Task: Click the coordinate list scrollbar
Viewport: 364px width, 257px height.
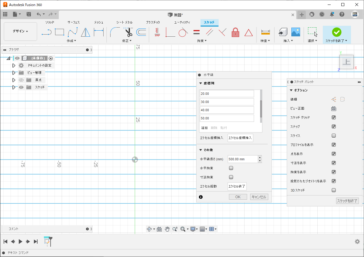Action: (261, 109)
